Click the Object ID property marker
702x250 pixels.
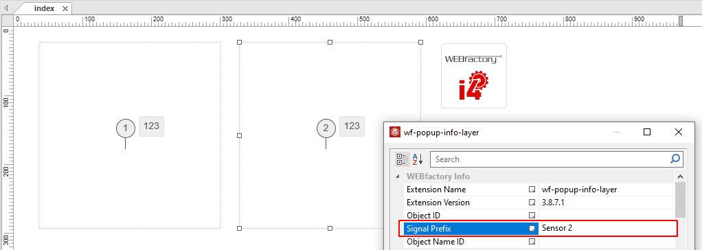tap(532, 216)
